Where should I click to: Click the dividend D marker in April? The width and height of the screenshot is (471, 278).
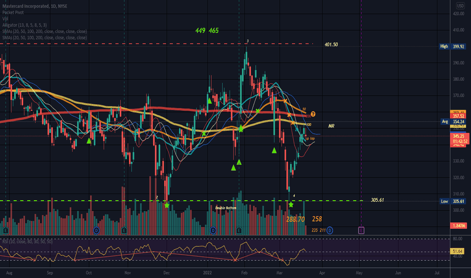click(329, 230)
